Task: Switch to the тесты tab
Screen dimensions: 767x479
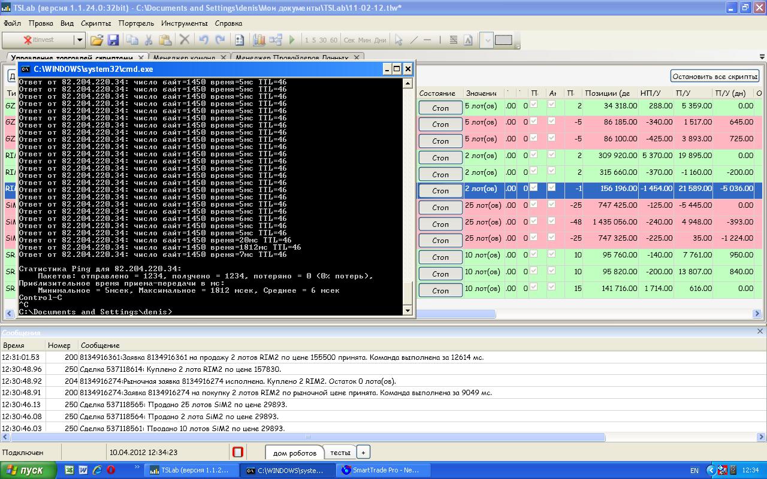Action: click(x=340, y=453)
